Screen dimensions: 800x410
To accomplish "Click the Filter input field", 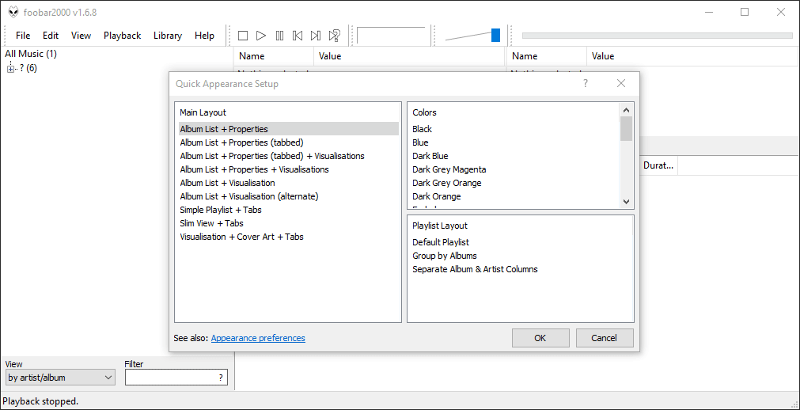I will click(176, 378).
